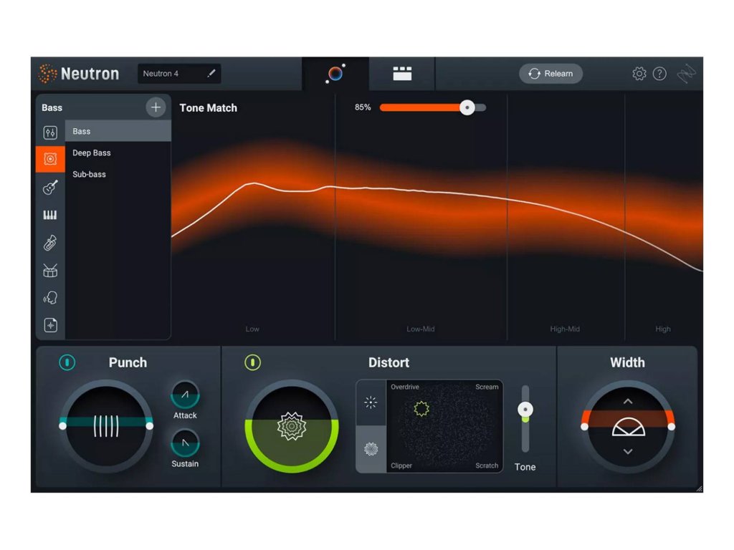Viewport: 734px width, 550px height.
Task: Click the Clipper corner label
Action: pos(401,465)
